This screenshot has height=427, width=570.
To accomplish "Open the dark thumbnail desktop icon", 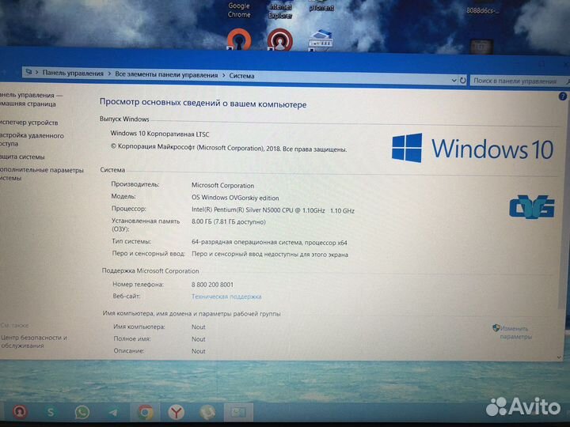I will (481, 47).
